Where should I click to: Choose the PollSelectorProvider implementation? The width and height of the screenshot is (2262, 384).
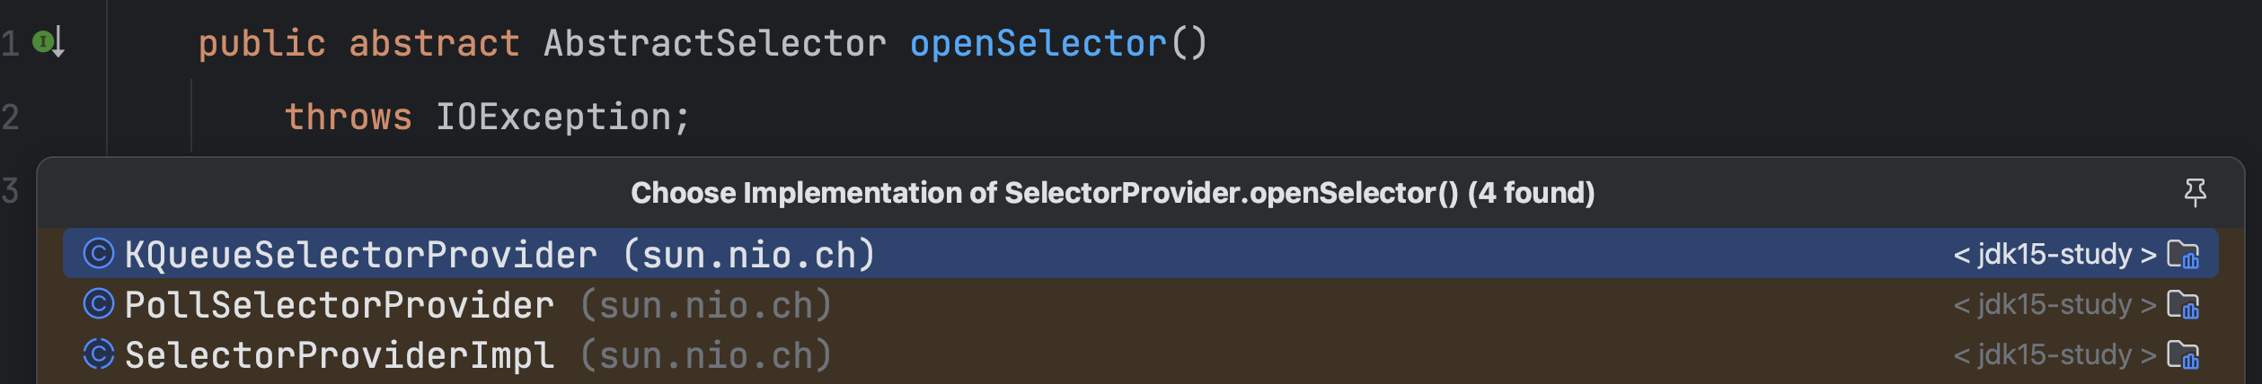pos(339,305)
